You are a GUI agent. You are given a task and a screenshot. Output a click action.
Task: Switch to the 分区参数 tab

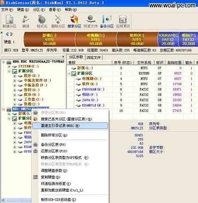click(x=76, y=57)
